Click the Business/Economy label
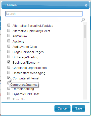 (x=26, y=63)
